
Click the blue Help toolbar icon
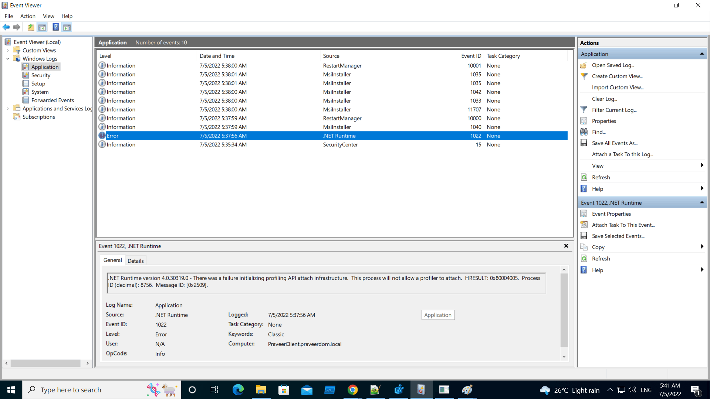point(55,27)
